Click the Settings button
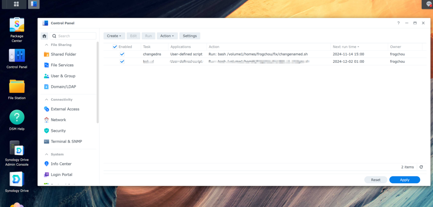 click(189, 36)
